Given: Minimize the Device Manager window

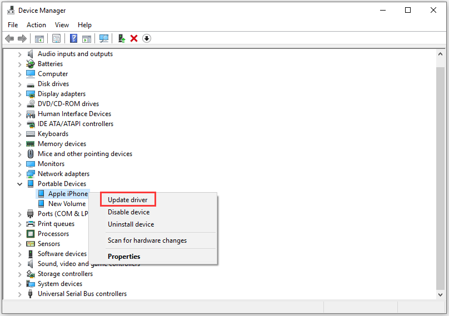Looking at the screenshot, I should pyautogui.click(x=383, y=11).
